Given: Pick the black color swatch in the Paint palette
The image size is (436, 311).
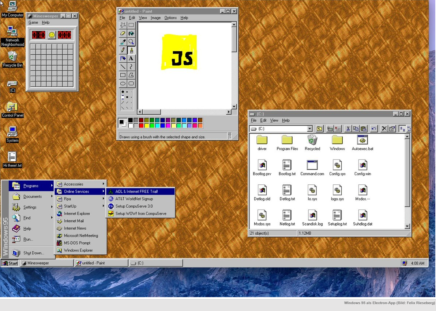Looking at the screenshot, I should [130, 120].
